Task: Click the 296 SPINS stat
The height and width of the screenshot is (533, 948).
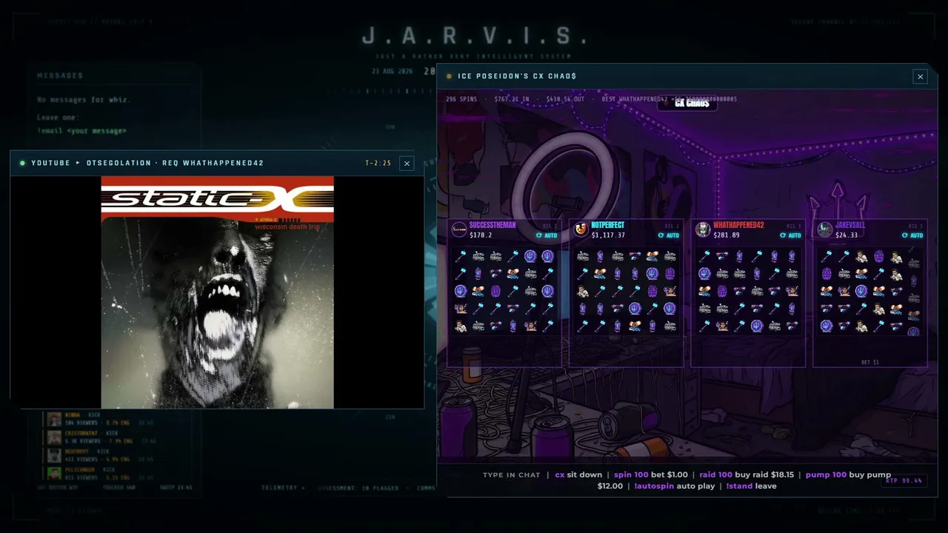Action: tap(461, 99)
